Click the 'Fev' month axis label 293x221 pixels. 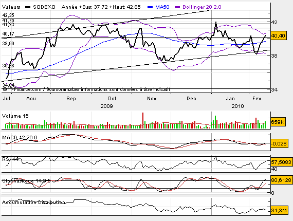257,99
